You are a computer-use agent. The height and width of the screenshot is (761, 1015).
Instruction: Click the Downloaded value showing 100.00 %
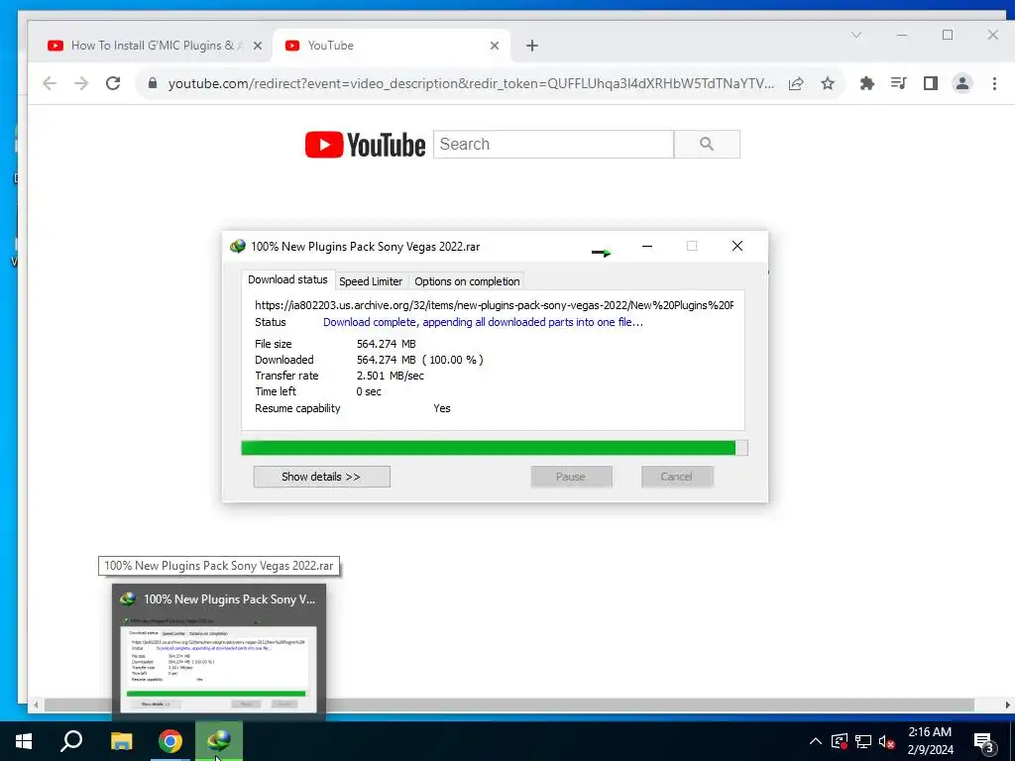tap(420, 360)
